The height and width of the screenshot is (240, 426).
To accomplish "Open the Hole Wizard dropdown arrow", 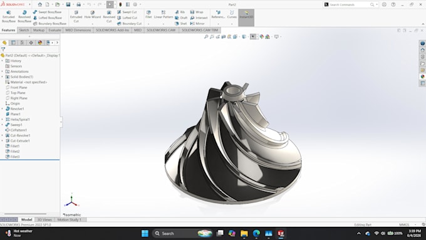I will pyautogui.click(x=92, y=24).
